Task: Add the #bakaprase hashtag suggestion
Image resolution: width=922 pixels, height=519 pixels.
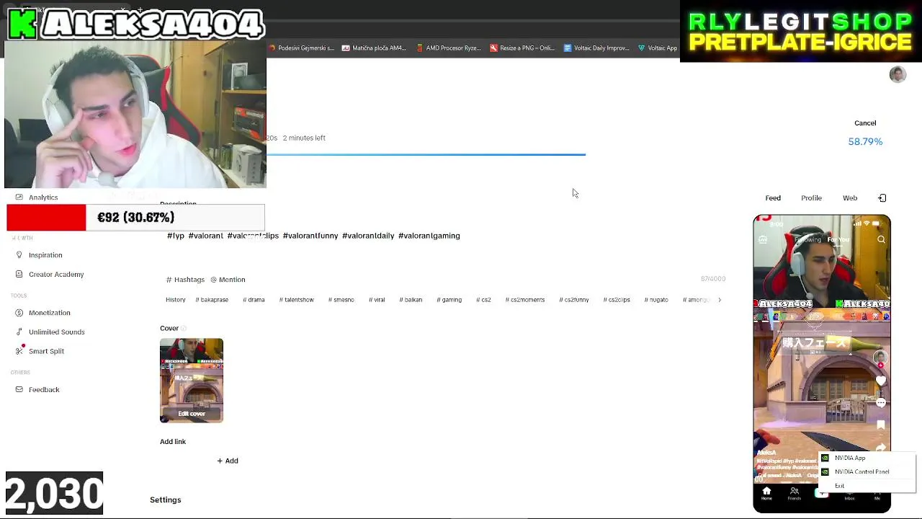Action: [212, 300]
